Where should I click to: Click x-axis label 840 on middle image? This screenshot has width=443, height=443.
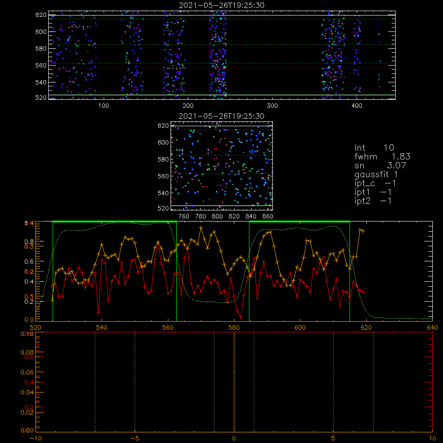pyautogui.click(x=251, y=217)
